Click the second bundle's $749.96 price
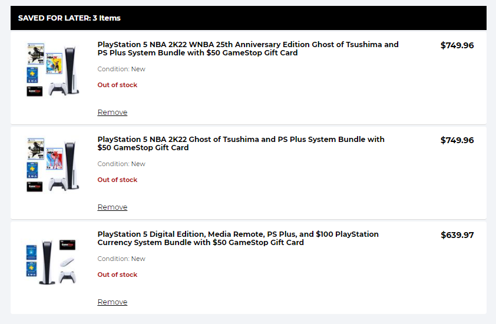Viewport: 496px width, 324px height. point(457,140)
